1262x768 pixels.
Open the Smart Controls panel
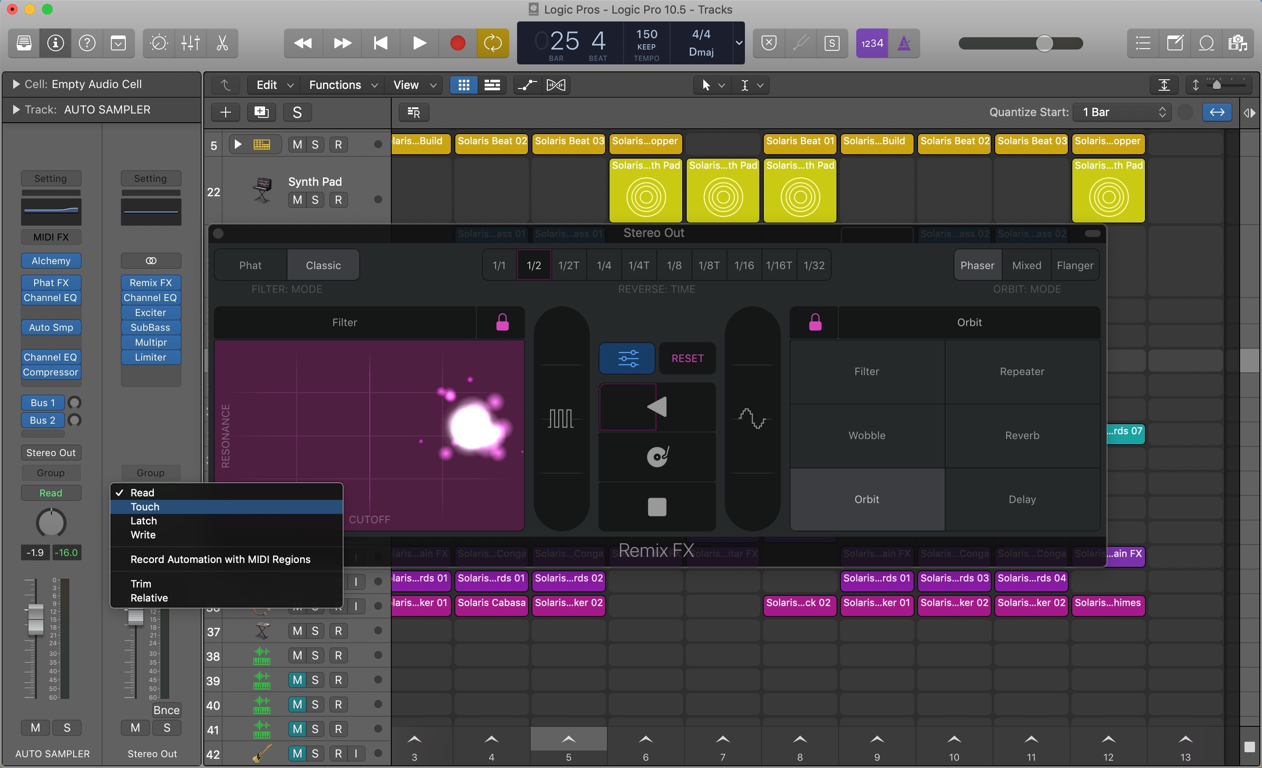[159, 43]
